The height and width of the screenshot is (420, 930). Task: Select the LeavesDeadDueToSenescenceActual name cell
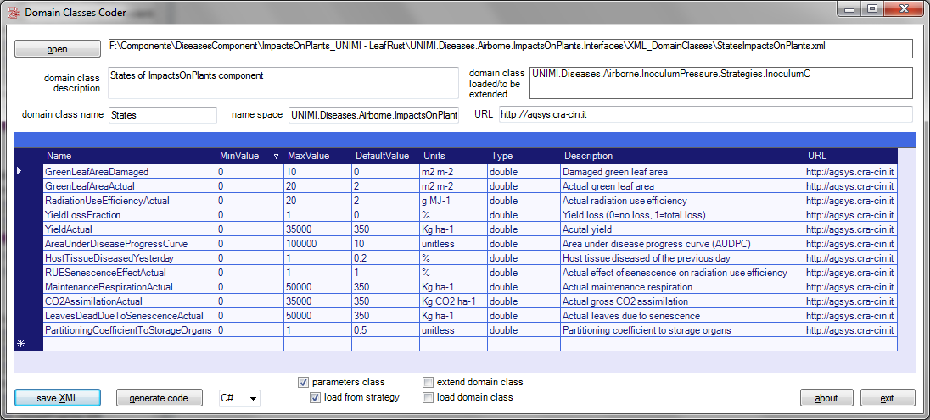pyautogui.click(x=129, y=316)
